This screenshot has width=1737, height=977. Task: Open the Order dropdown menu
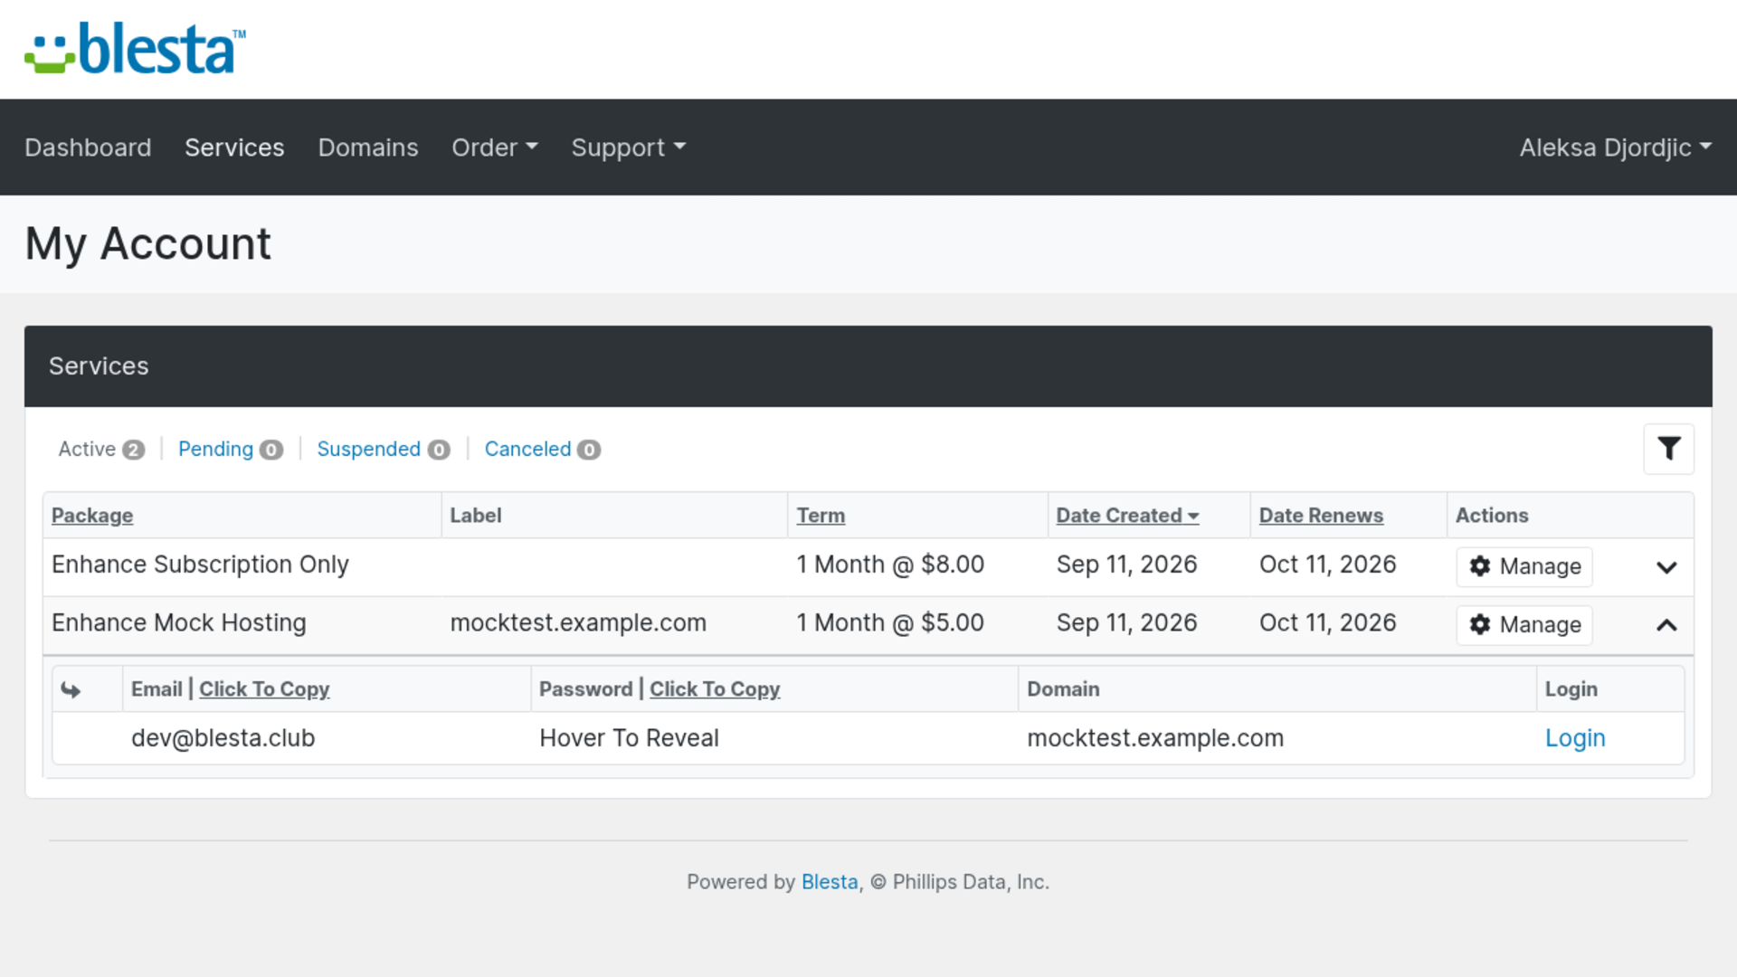point(495,147)
